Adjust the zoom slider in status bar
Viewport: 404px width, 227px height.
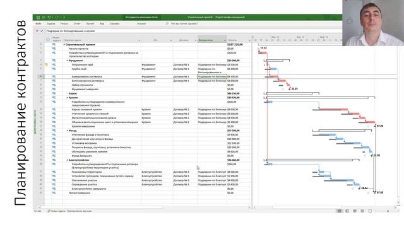tap(388, 211)
